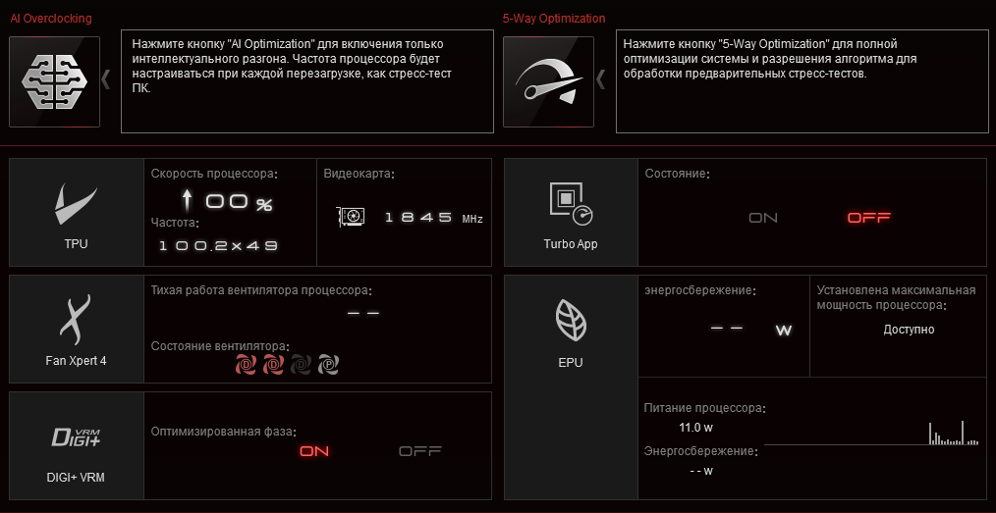The height and width of the screenshot is (513, 996).
Task: Open the TPU panel icon
Action: [x=77, y=205]
